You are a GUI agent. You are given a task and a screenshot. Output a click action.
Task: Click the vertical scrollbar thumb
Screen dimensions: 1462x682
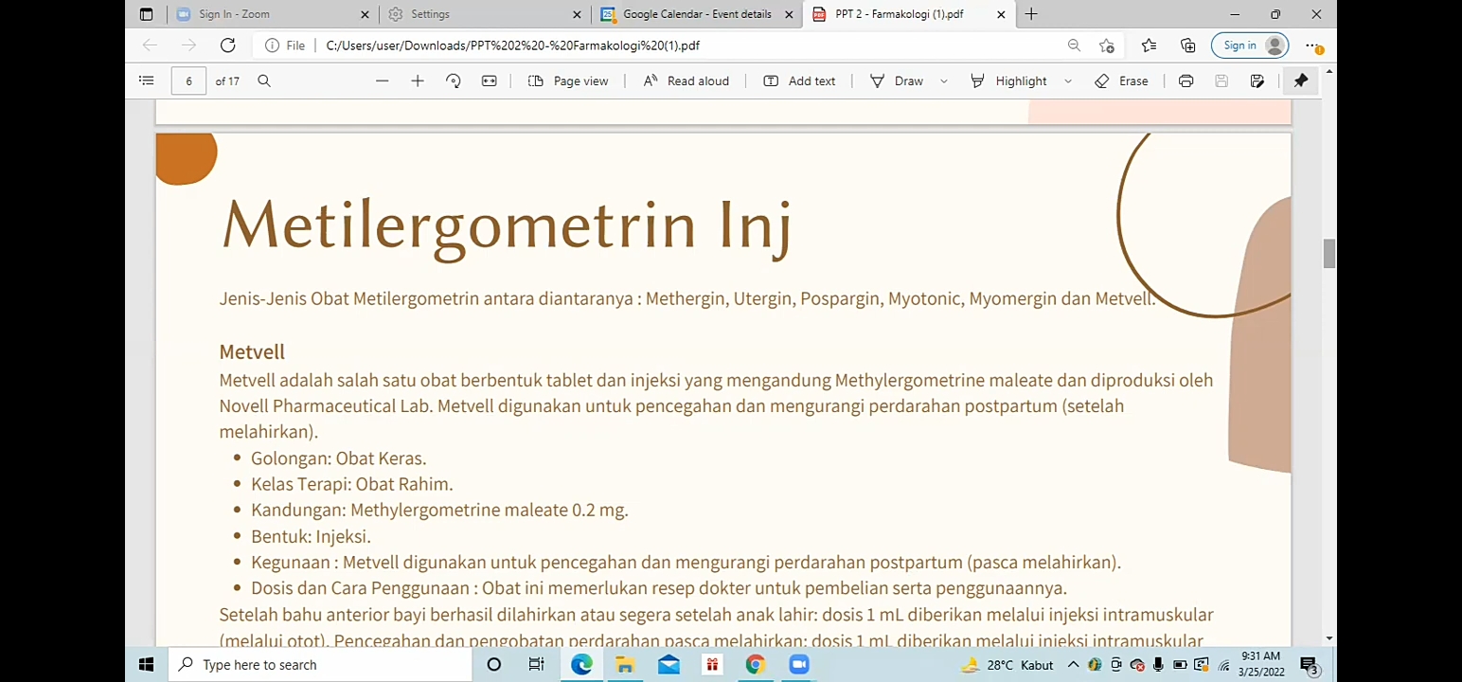(1329, 254)
